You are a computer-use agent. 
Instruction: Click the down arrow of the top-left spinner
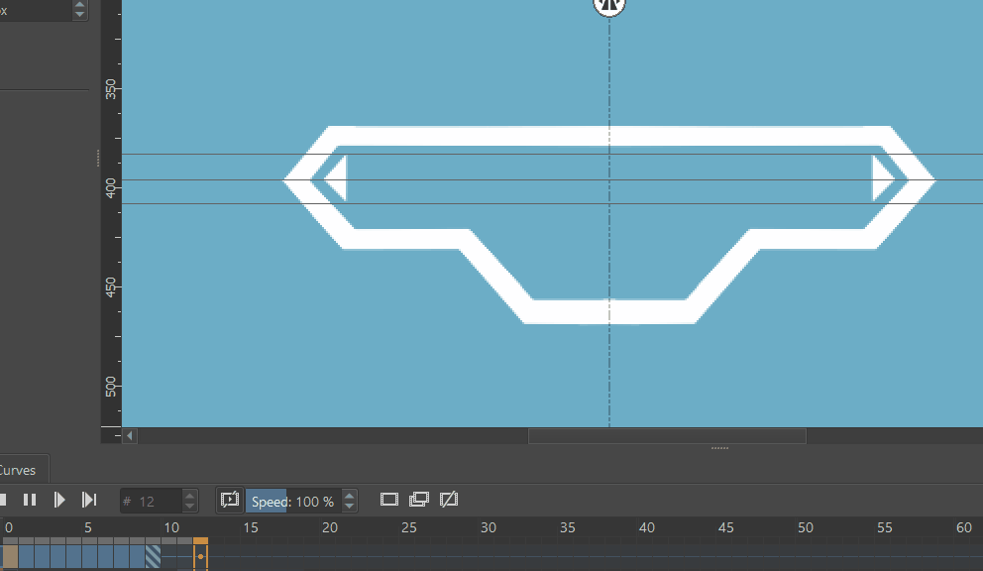77,15
